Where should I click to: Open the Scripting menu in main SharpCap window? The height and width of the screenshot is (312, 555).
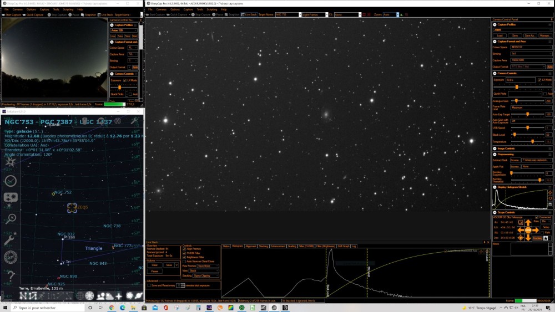pos(212,9)
